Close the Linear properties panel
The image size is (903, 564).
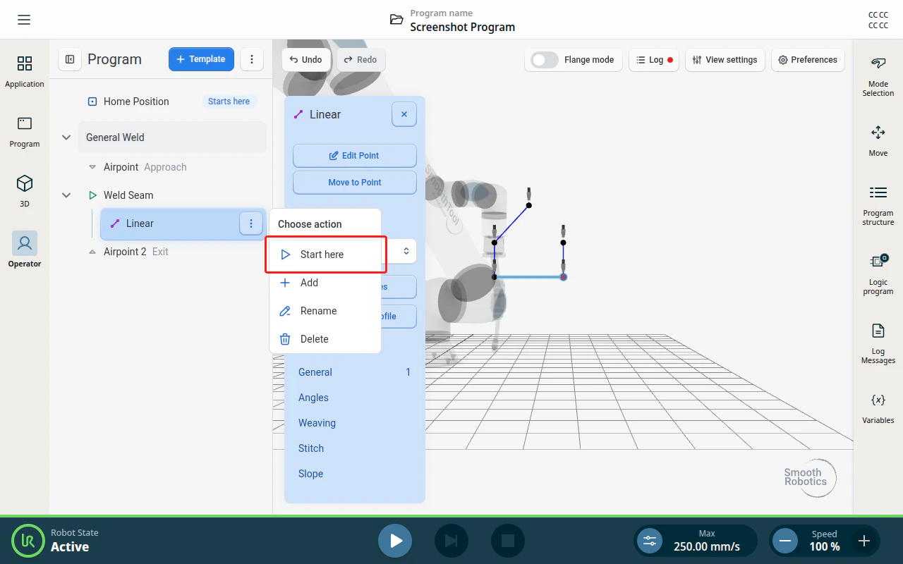404,114
